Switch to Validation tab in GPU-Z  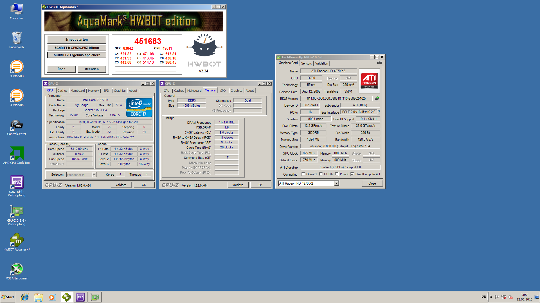321,63
